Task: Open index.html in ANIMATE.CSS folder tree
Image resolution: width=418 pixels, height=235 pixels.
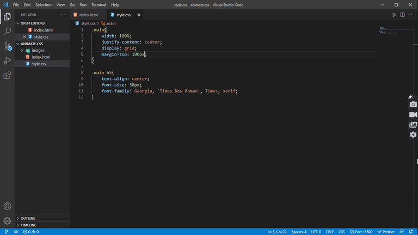Action: tap(42, 57)
